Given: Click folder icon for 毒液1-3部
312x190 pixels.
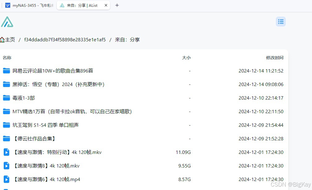Looking at the screenshot, I should (x=6, y=98).
